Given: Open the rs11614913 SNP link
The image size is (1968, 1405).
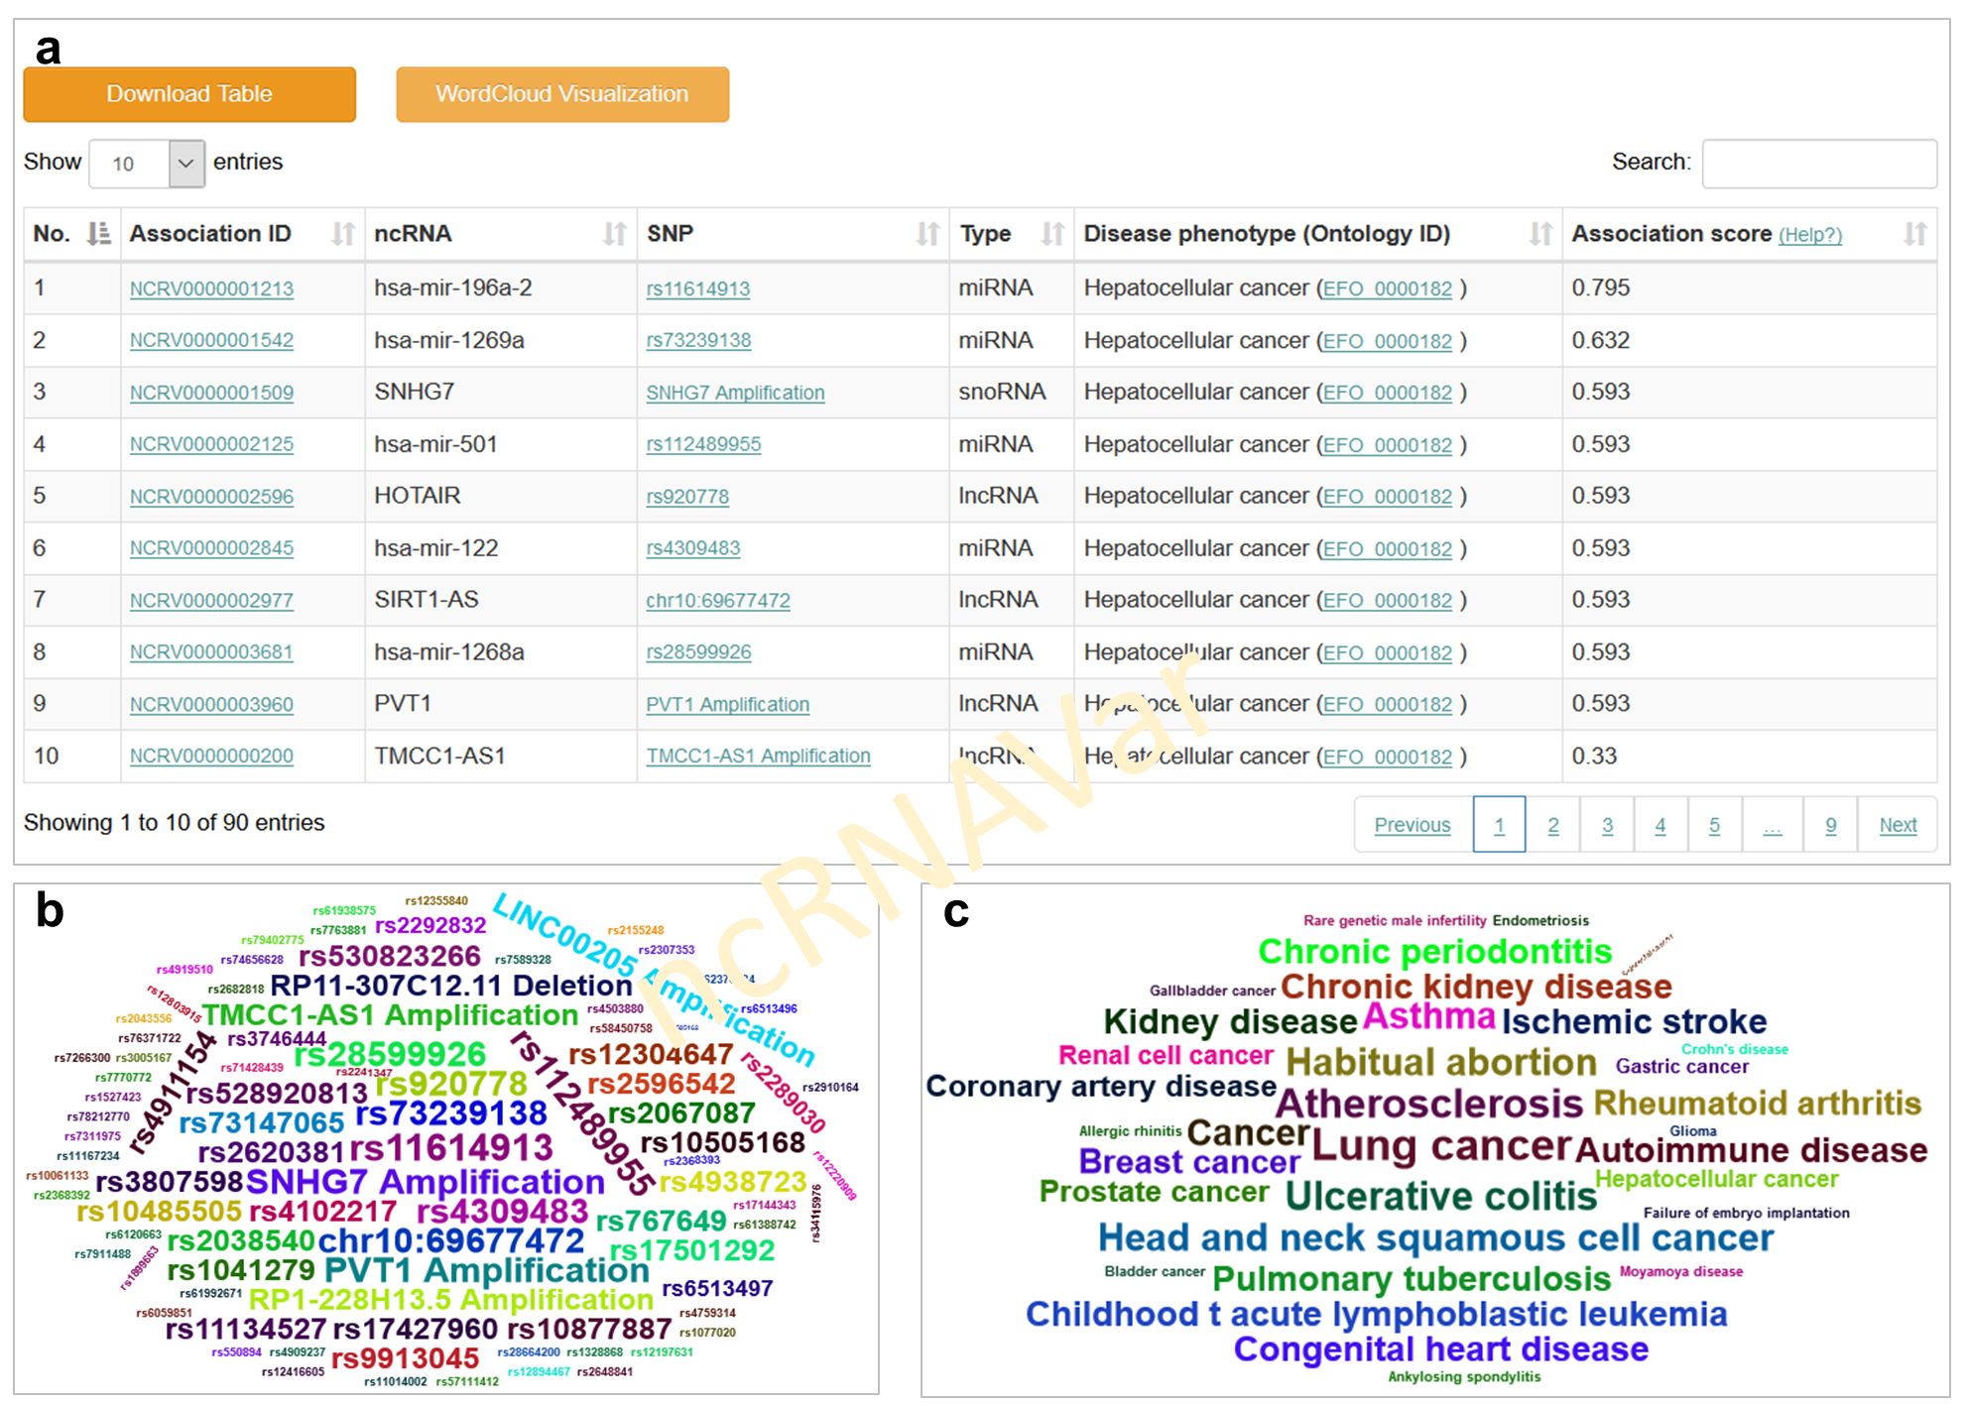Looking at the screenshot, I should 697,289.
